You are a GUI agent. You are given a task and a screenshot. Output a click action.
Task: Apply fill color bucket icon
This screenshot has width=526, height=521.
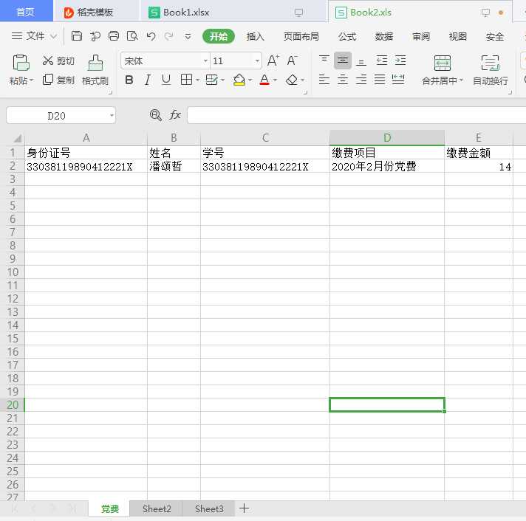click(239, 80)
